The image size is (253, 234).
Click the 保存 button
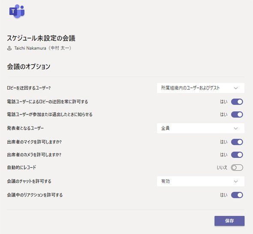click(x=229, y=221)
